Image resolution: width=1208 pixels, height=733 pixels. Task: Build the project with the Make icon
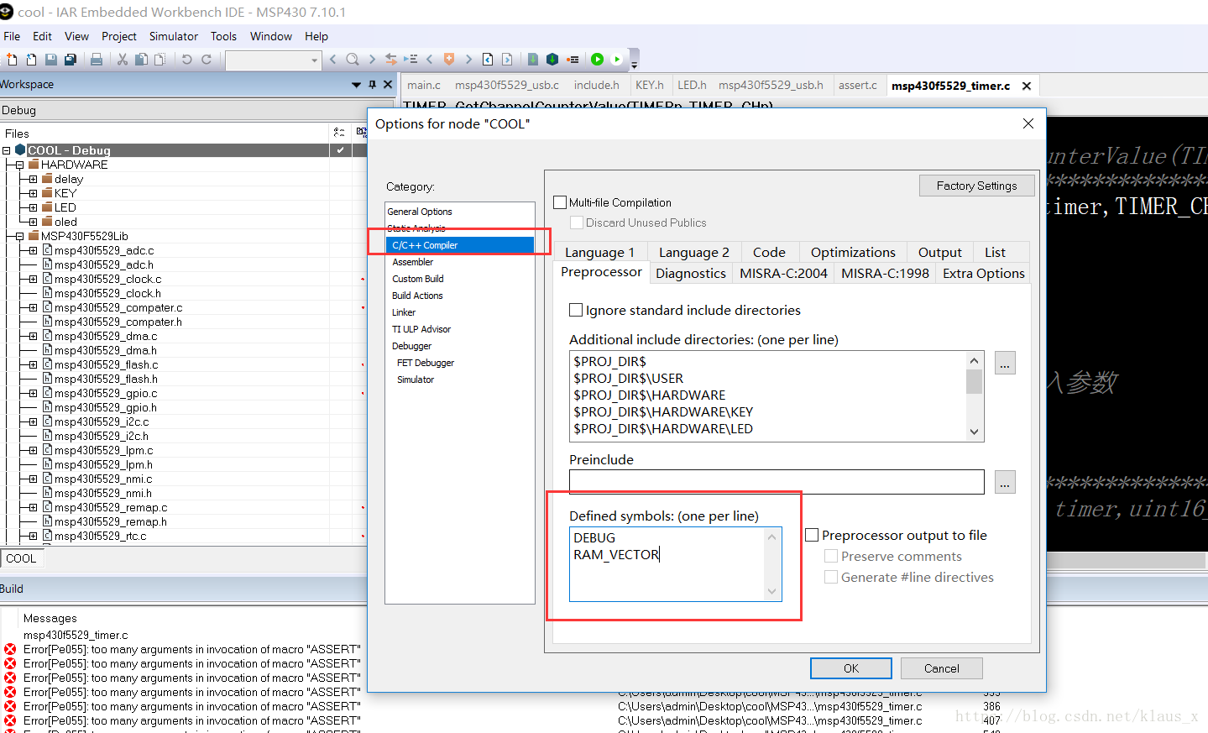point(552,60)
